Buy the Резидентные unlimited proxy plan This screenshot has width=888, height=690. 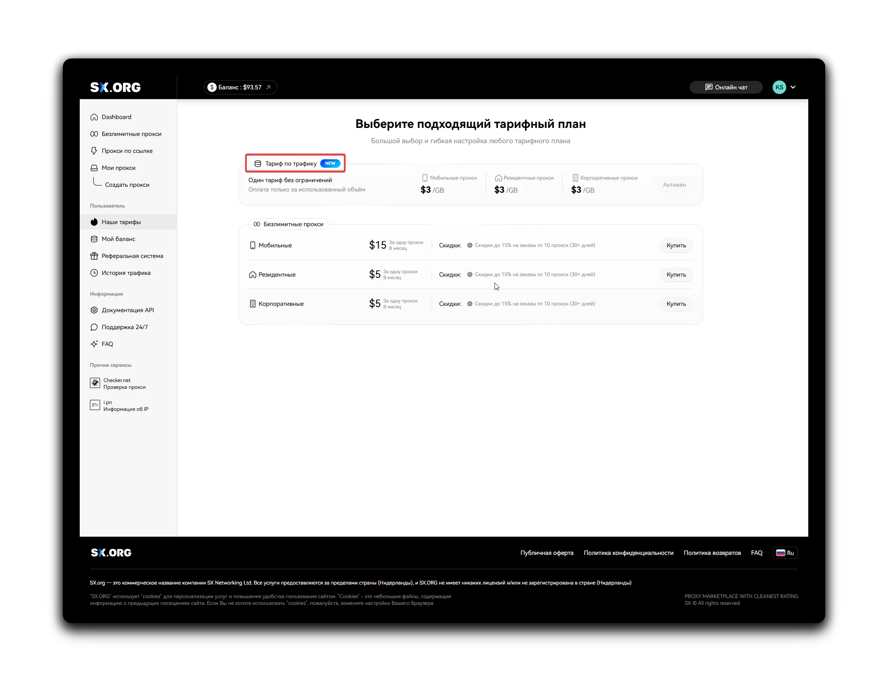coord(676,274)
